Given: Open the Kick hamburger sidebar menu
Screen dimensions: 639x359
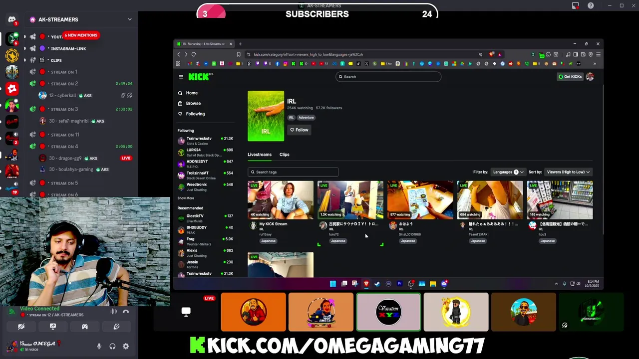Looking at the screenshot, I should click(181, 77).
